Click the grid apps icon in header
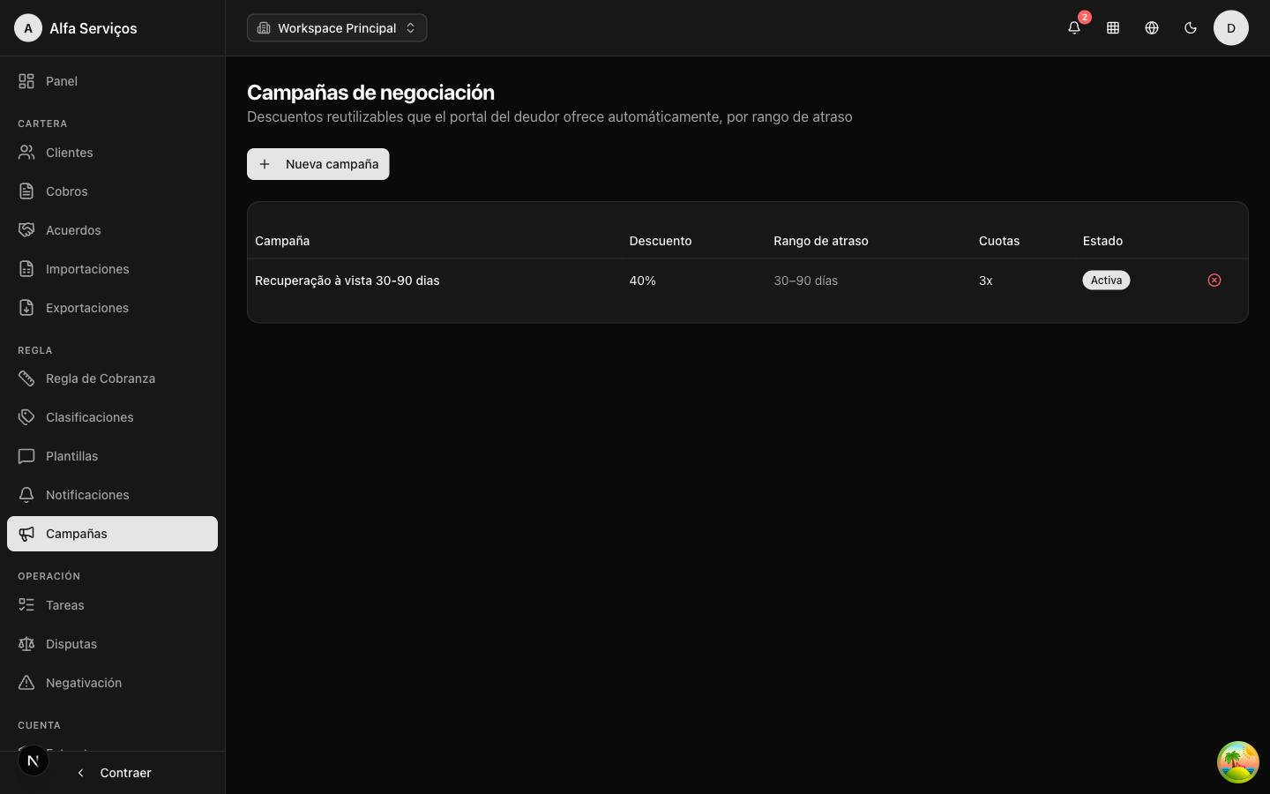This screenshot has width=1270, height=794. click(1113, 28)
